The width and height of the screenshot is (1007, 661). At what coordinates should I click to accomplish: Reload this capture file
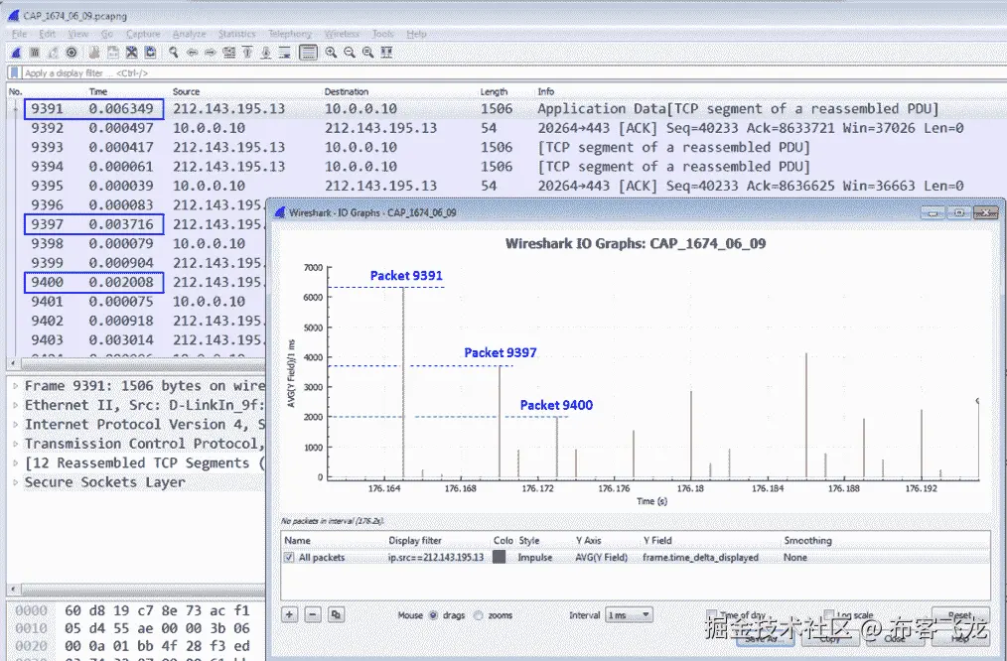click(150, 53)
